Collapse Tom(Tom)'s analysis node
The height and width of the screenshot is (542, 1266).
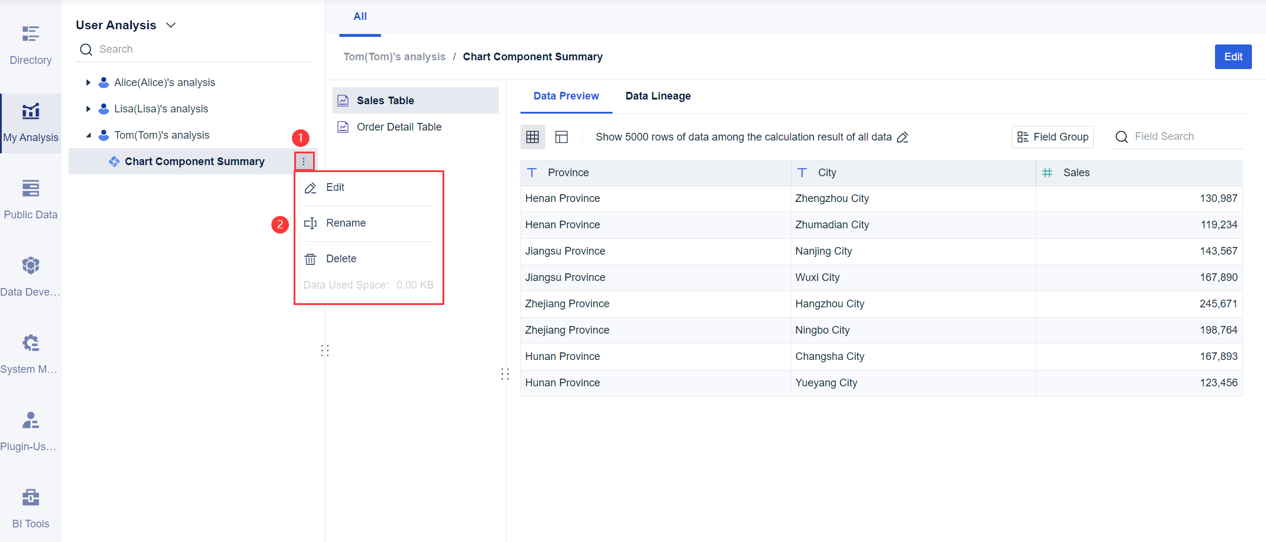[x=89, y=135]
